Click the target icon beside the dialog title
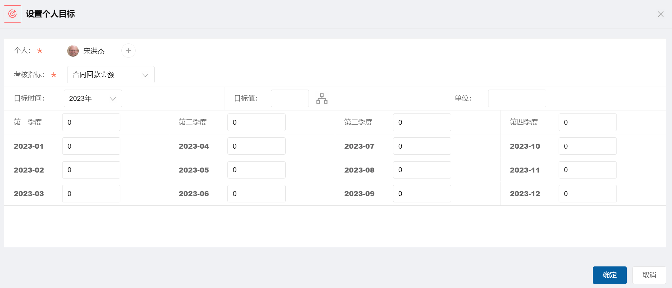This screenshot has height=288, width=672. pyautogui.click(x=12, y=14)
